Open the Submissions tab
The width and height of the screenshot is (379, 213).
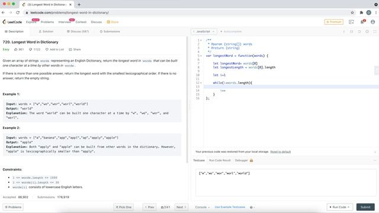pyautogui.click(x=110, y=31)
